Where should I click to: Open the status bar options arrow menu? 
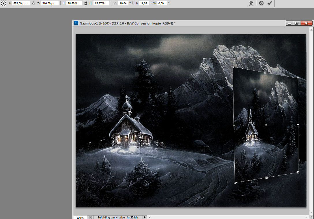(x=145, y=217)
